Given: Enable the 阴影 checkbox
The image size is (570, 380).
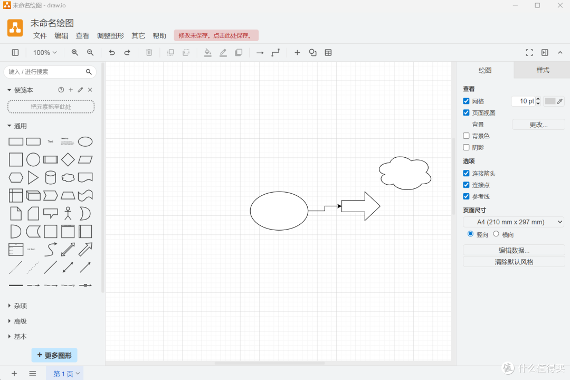Looking at the screenshot, I should (x=467, y=147).
